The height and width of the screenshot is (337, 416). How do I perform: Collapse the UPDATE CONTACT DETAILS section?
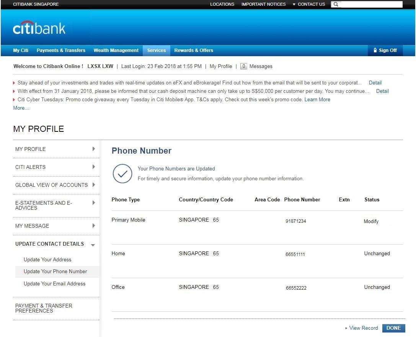pyautogui.click(x=92, y=245)
